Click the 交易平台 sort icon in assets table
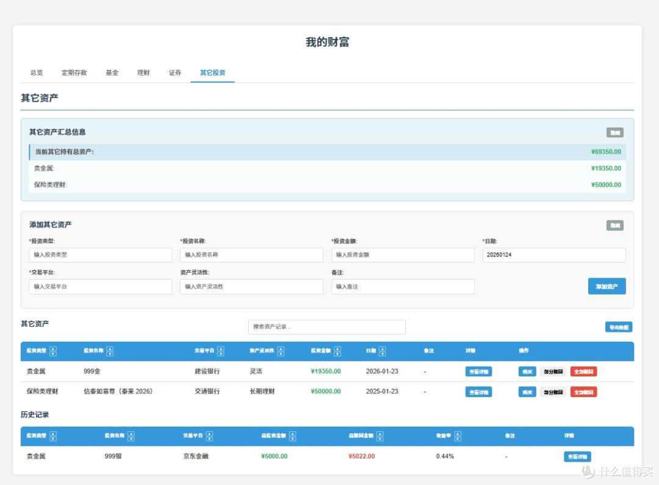This screenshot has width=659, height=485. point(221,351)
